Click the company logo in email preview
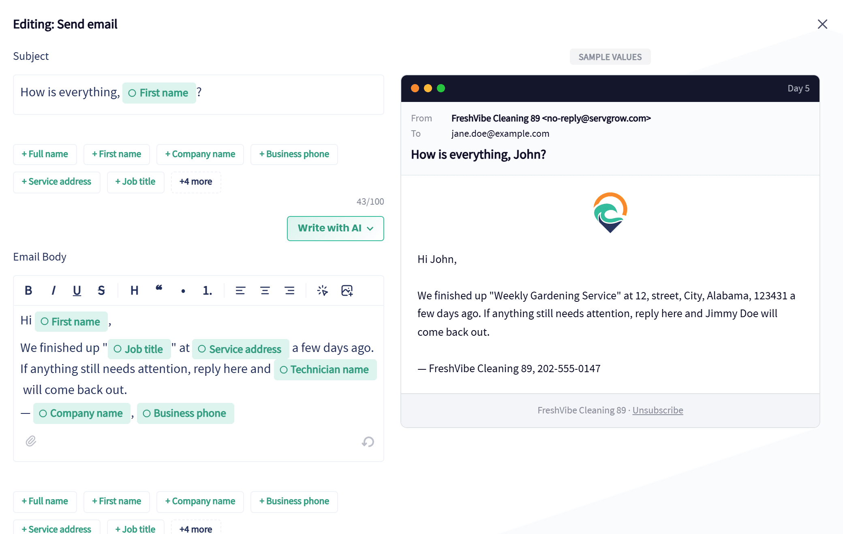This screenshot has height=534, width=843. tap(610, 212)
